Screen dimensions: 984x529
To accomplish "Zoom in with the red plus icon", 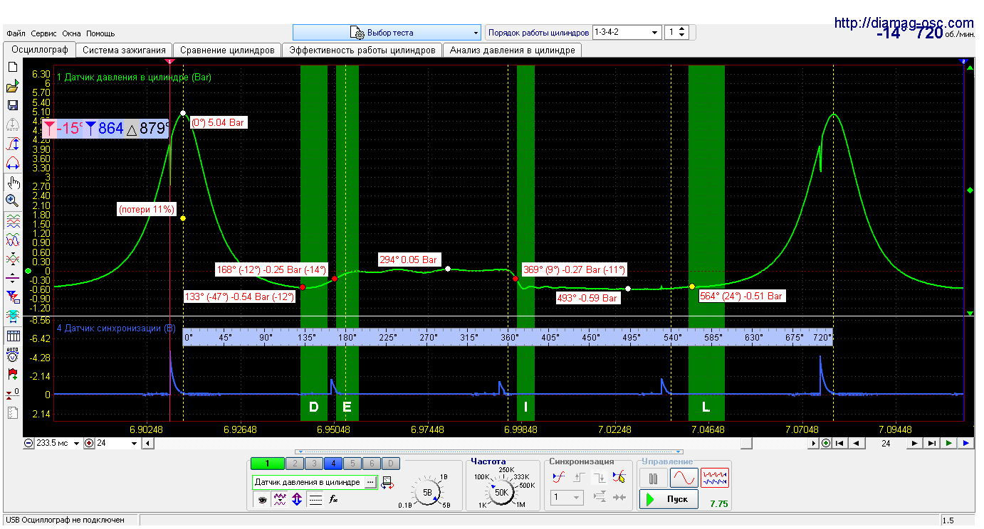I will pyautogui.click(x=89, y=443).
